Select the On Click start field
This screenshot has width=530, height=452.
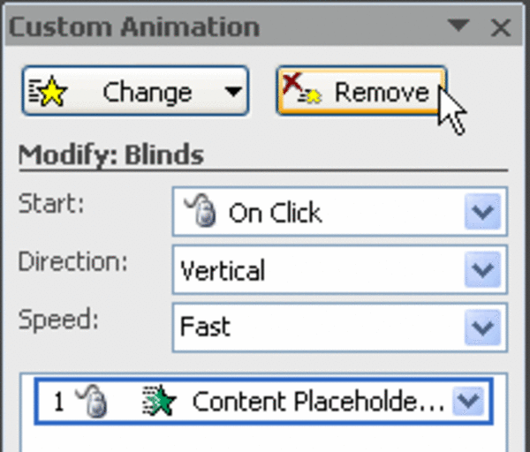click(318, 212)
